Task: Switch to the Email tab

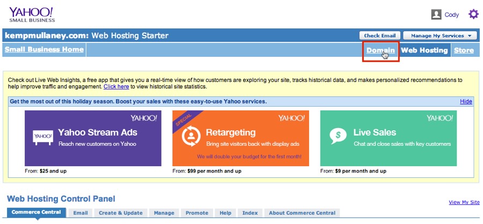Action: pos(80,213)
